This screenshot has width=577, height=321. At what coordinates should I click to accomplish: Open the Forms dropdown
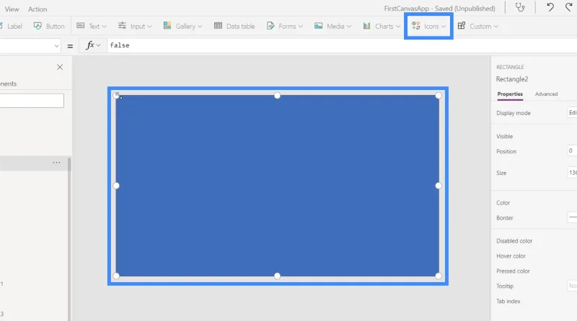(x=284, y=26)
